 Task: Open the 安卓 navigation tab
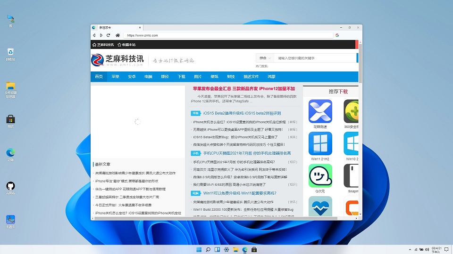point(132,77)
